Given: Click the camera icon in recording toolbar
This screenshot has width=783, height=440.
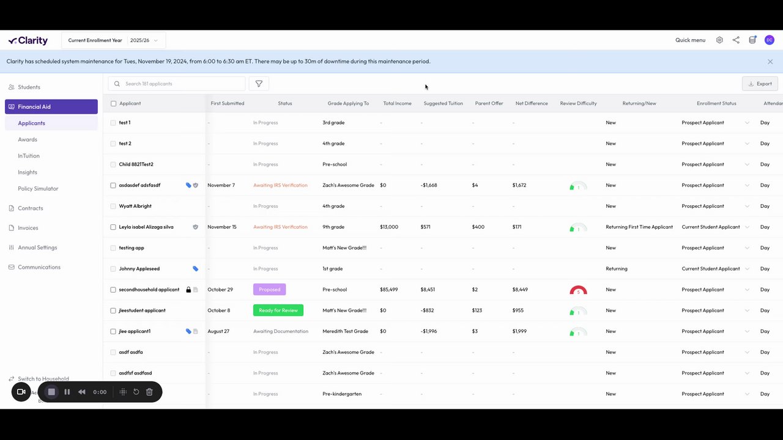Looking at the screenshot, I should point(21,392).
